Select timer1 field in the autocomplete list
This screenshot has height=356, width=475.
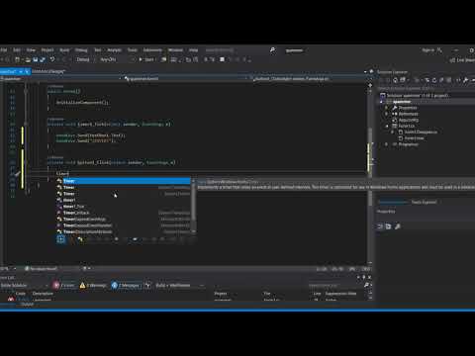pyautogui.click(x=124, y=200)
